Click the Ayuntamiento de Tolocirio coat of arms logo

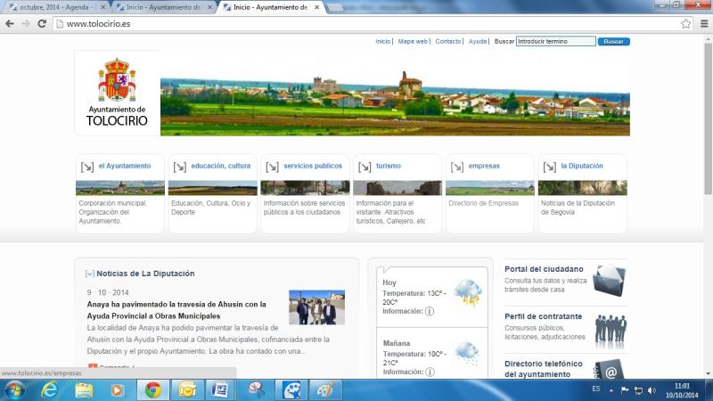pos(117,81)
